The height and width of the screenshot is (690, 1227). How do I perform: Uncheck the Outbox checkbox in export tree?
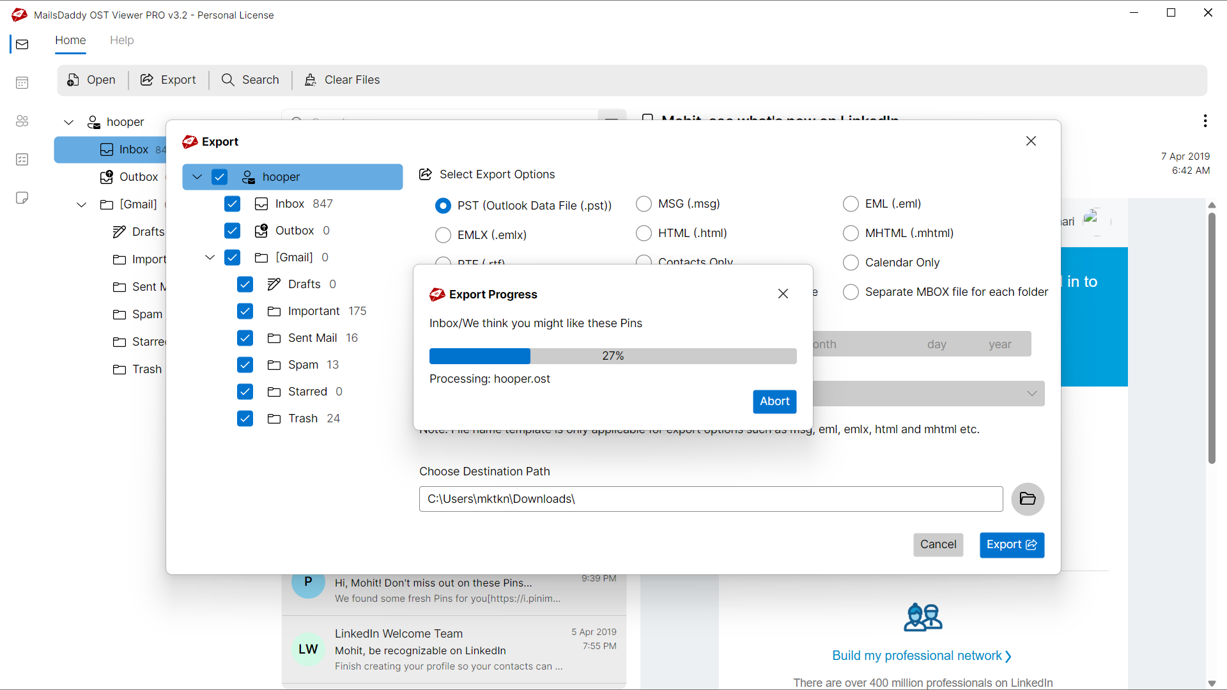232,231
